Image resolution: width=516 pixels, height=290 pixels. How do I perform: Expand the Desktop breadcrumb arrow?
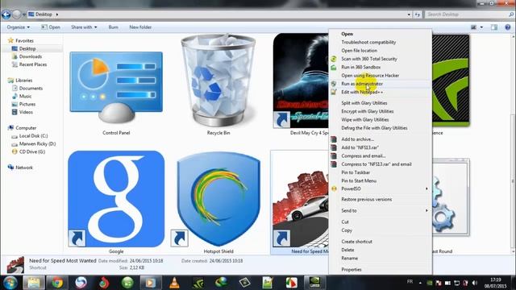[x=57, y=14]
